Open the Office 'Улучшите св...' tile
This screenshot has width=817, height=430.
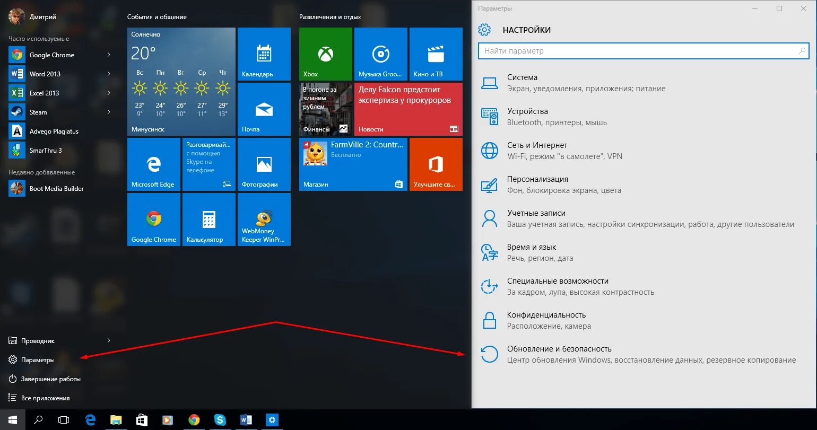pyautogui.click(x=436, y=164)
